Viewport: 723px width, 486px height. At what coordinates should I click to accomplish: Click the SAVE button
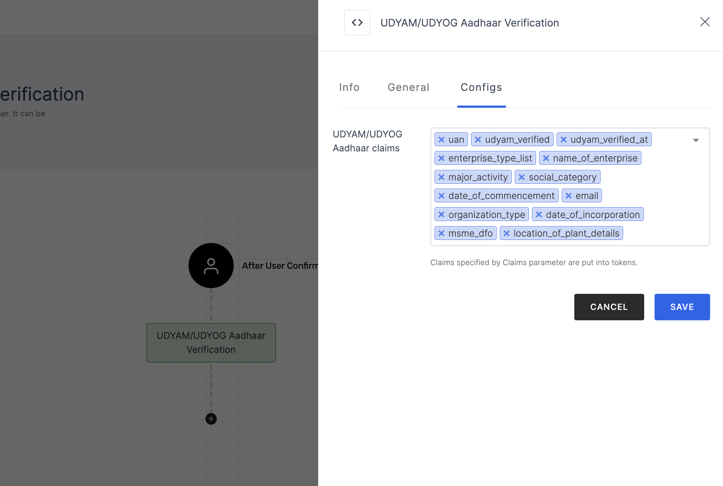tap(682, 307)
